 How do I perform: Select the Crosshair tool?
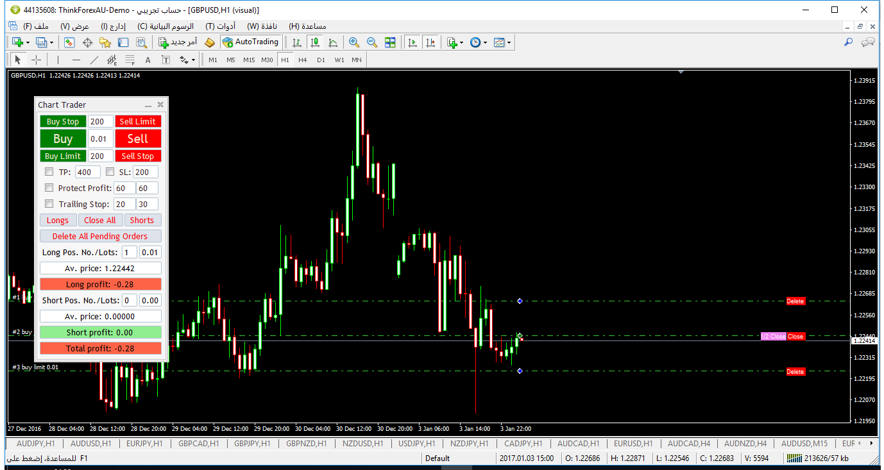point(37,60)
